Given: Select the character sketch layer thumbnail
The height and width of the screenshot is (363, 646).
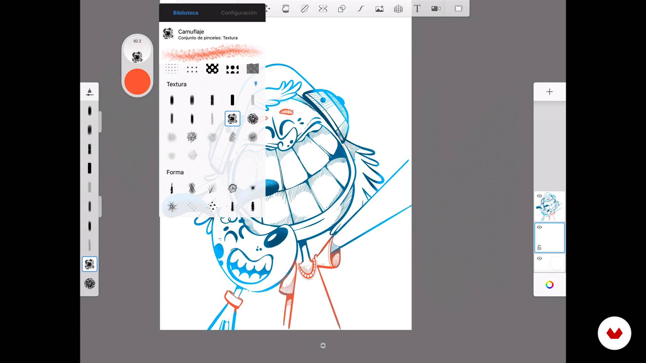Looking at the screenshot, I should 549,206.
